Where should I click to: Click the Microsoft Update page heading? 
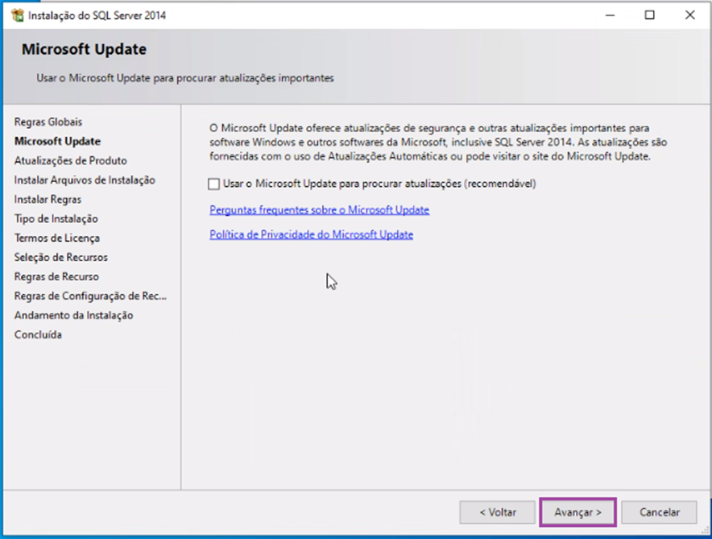click(x=84, y=49)
